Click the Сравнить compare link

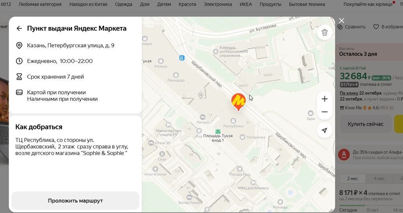(351, 27)
